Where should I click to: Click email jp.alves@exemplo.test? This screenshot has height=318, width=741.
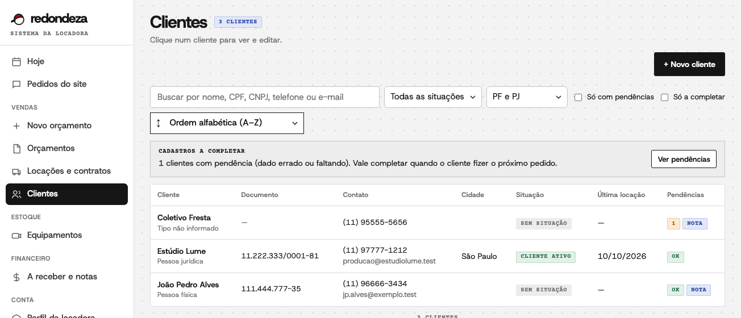coord(380,295)
